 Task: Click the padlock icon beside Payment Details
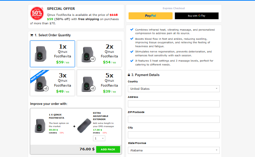[x=129, y=75]
